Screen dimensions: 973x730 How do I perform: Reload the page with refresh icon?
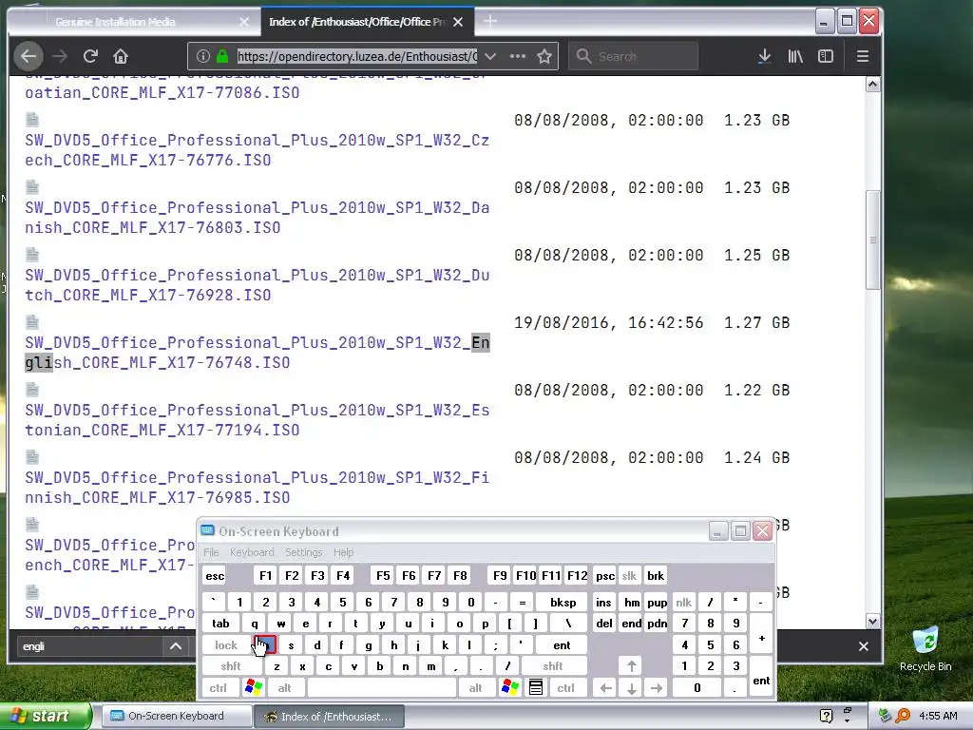tap(90, 56)
